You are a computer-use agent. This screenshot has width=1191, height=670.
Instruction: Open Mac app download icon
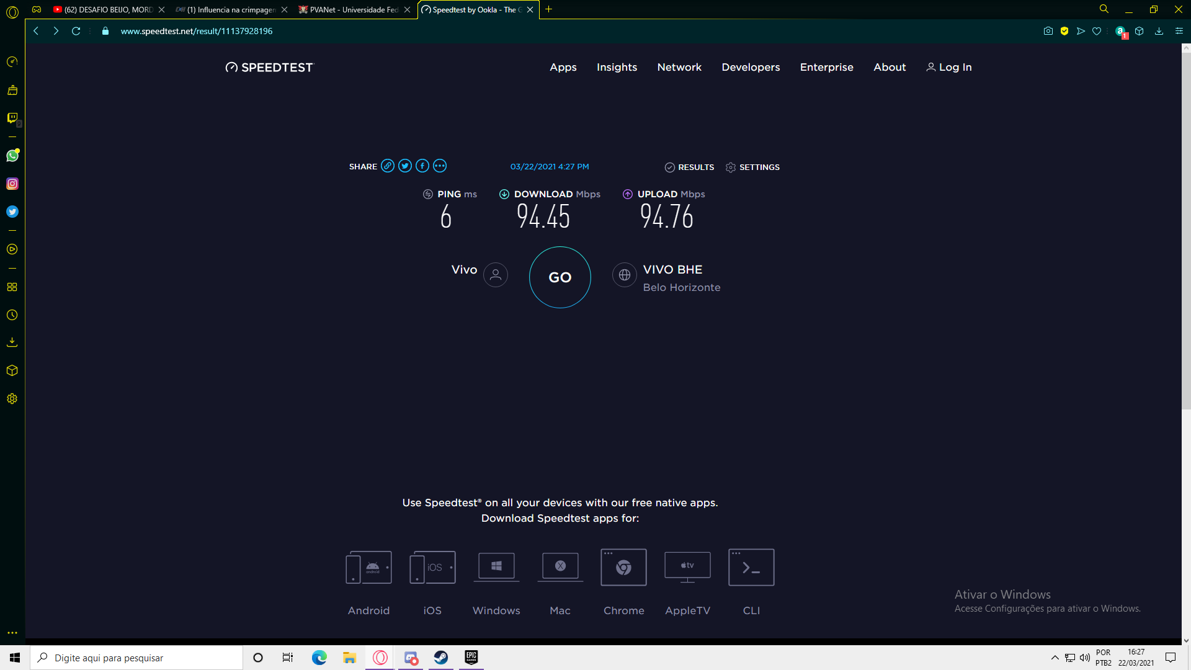(x=560, y=567)
